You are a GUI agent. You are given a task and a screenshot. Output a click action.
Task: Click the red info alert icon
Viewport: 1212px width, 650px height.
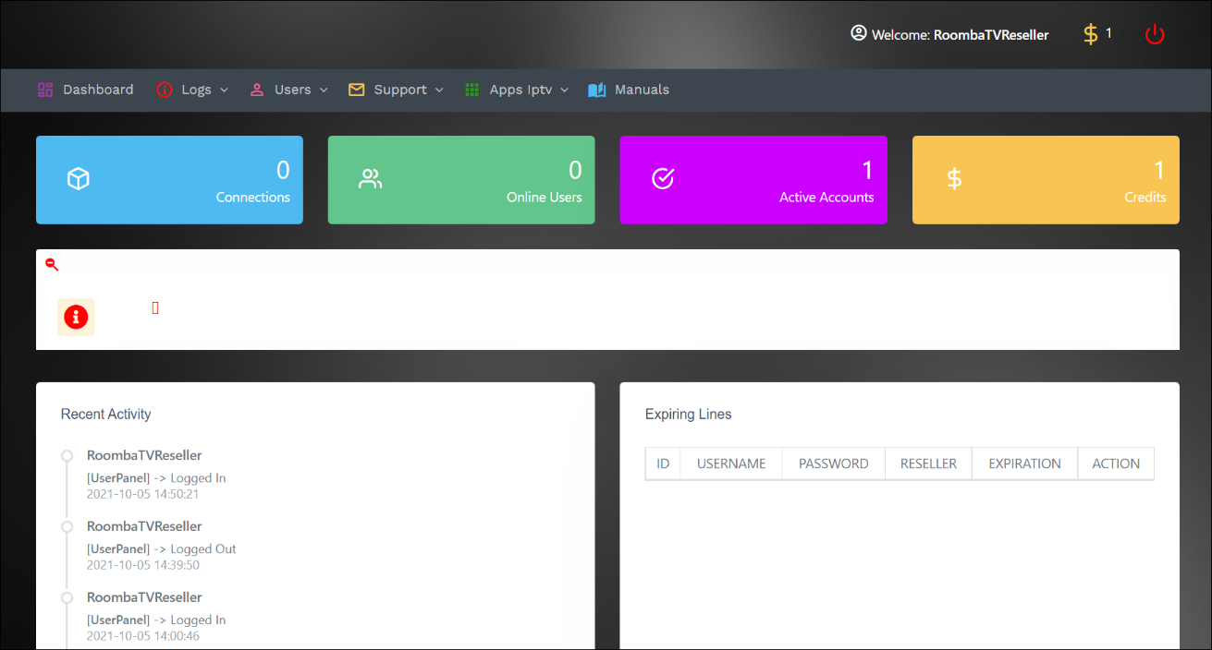click(x=76, y=317)
